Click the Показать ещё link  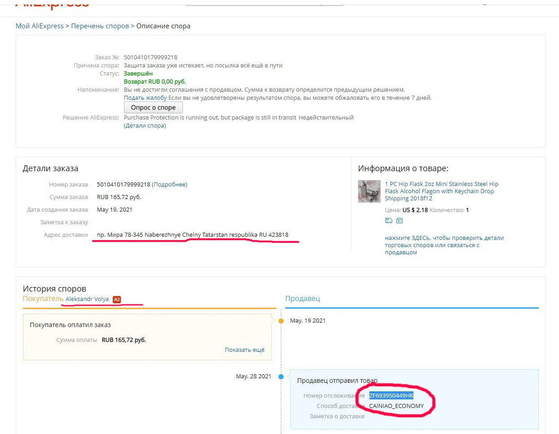point(245,350)
